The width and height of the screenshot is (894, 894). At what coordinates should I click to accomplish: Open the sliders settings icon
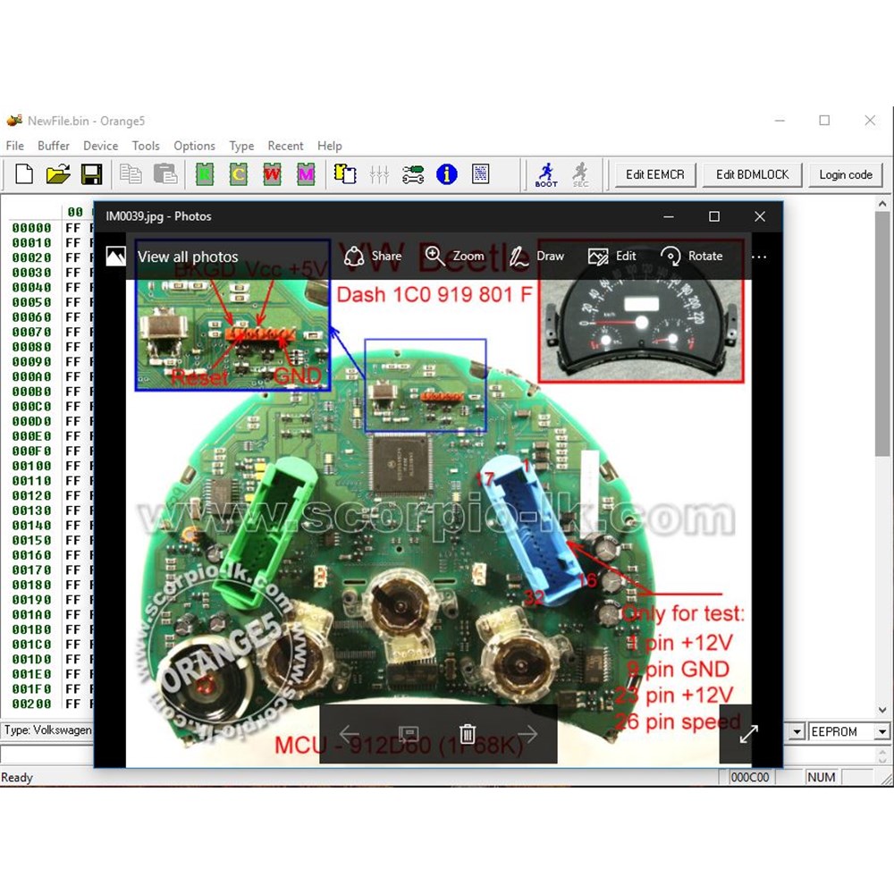click(378, 174)
